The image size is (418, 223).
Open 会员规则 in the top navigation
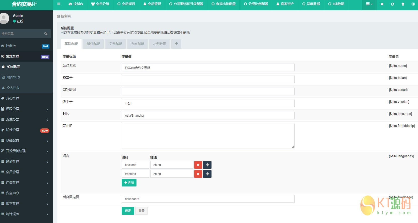click(126, 4)
